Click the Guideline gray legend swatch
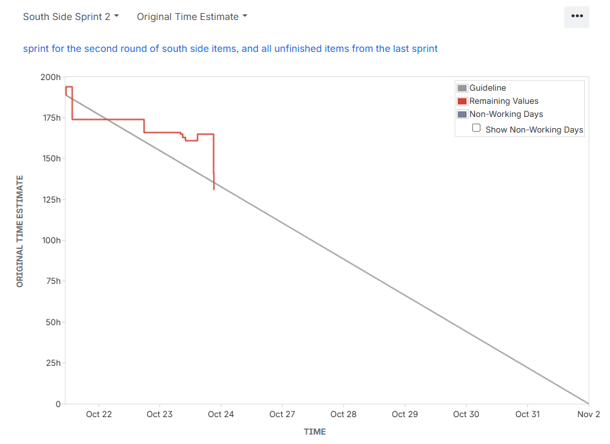 462,88
